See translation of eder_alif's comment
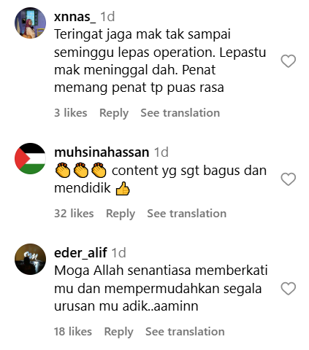The image size is (309, 350). 185,332
